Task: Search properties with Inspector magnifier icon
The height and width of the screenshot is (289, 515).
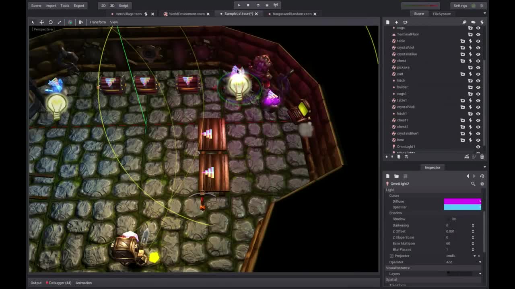Action: pyautogui.click(x=473, y=184)
